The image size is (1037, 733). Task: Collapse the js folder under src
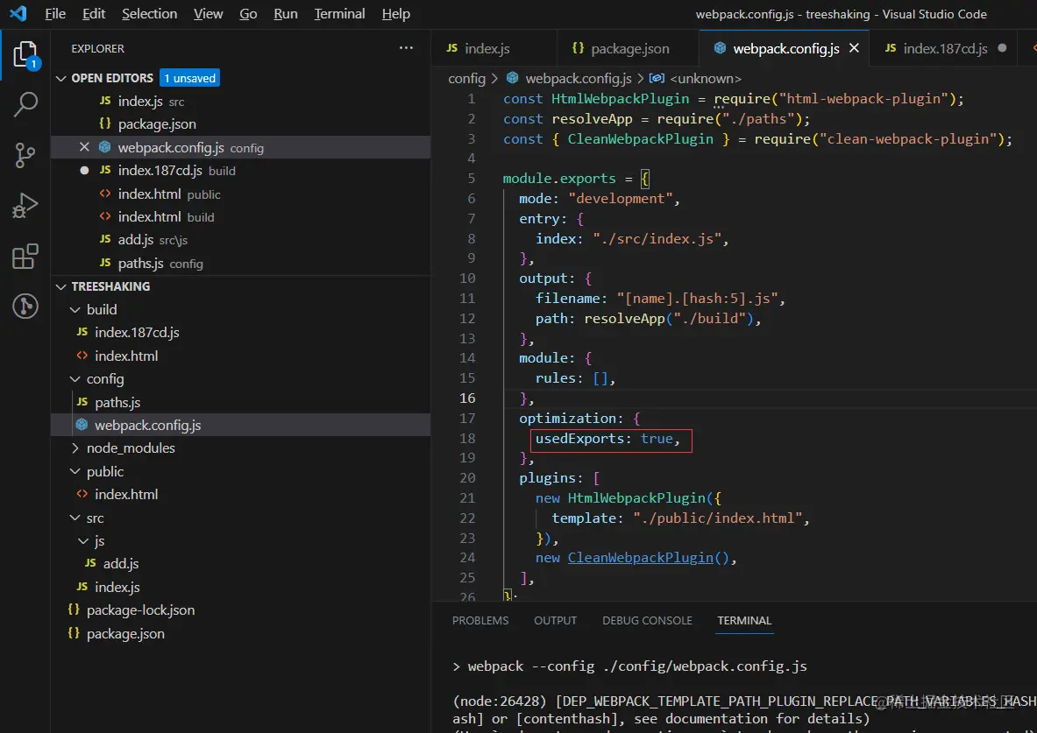click(x=83, y=540)
